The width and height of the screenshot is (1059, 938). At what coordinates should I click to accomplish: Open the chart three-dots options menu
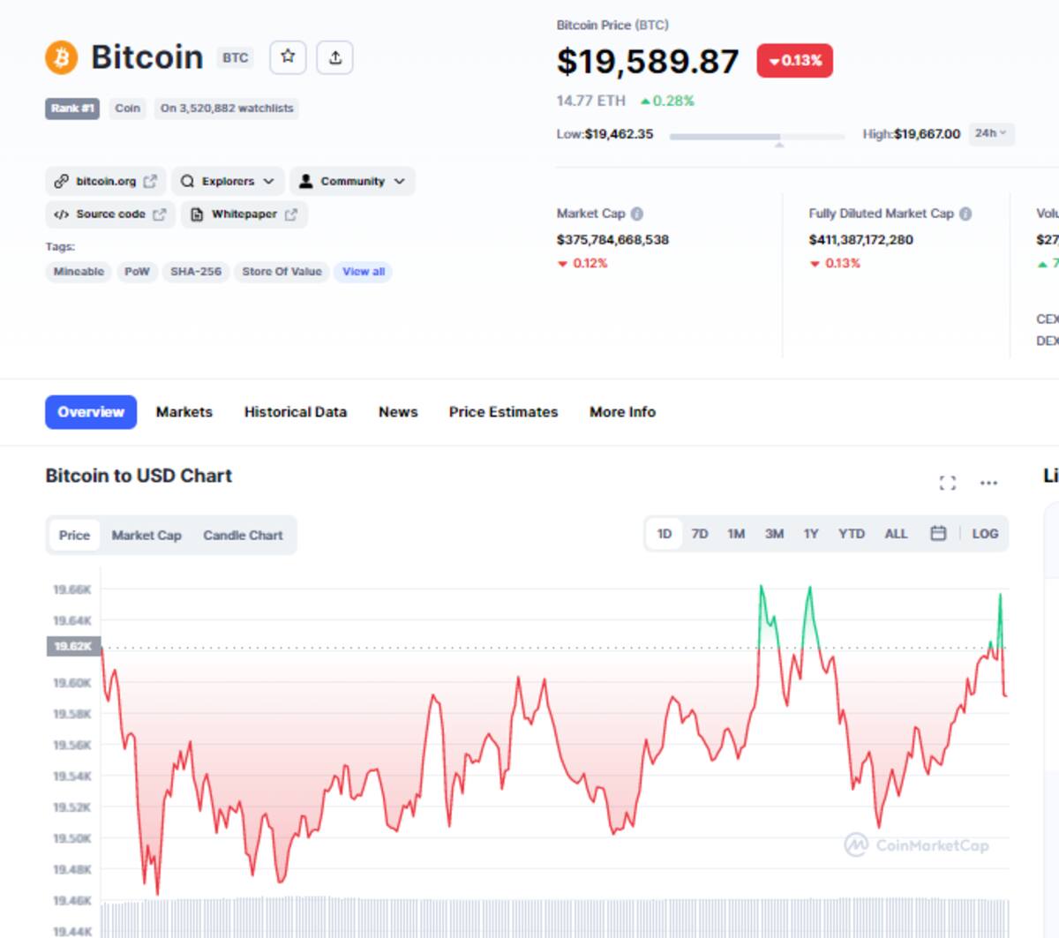coord(988,483)
